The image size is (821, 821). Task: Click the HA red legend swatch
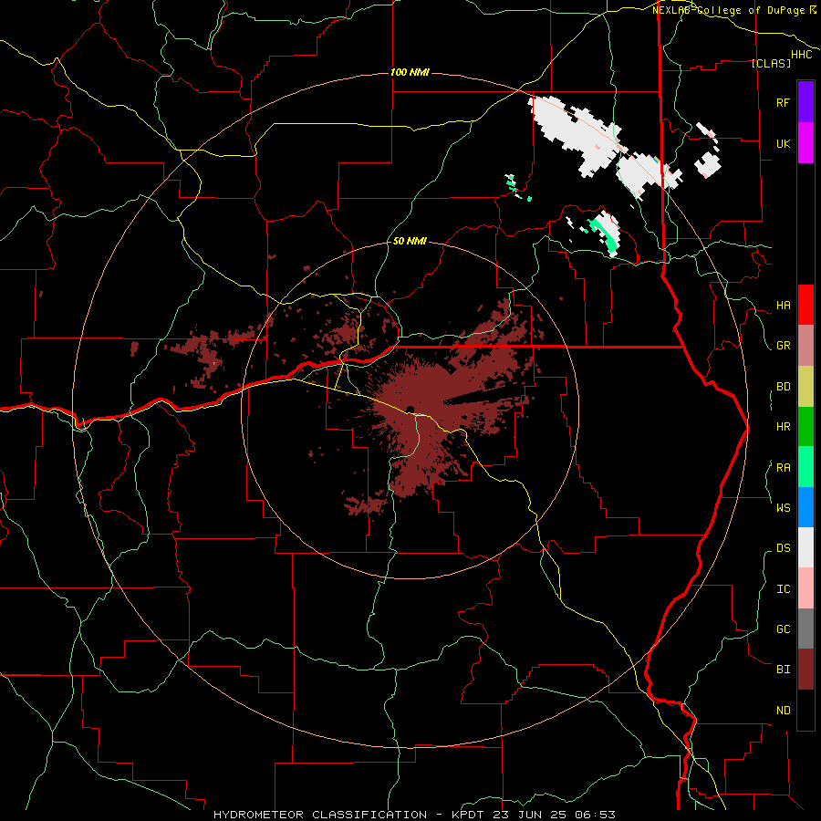point(805,305)
